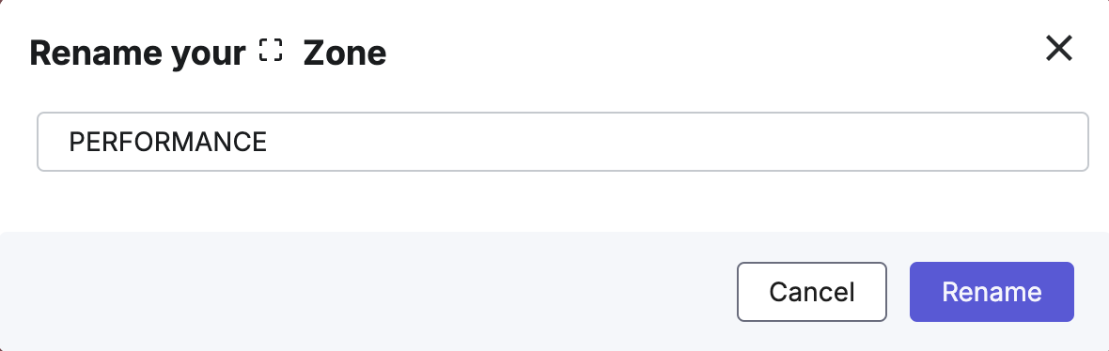Apply the PERFORMANCE zone name via Rename
This screenshot has height=351, width=1109.
point(992,292)
